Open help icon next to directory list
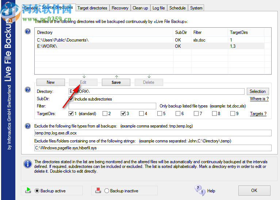This screenshot has width=280, height=200. pyautogui.click(x=28, y=32)
